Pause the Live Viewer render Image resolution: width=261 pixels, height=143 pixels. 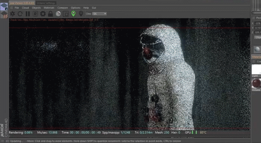click(x=28, y=14)
